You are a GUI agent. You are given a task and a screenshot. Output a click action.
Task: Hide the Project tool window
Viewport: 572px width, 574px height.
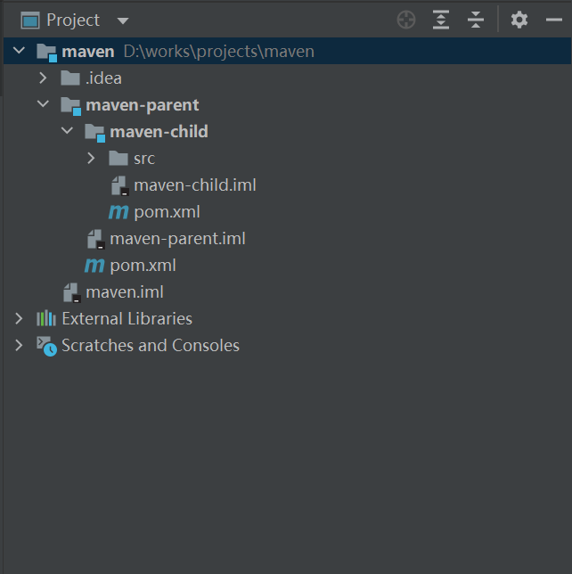point(553,20)
